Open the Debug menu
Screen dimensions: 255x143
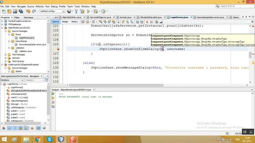[54, 6]
